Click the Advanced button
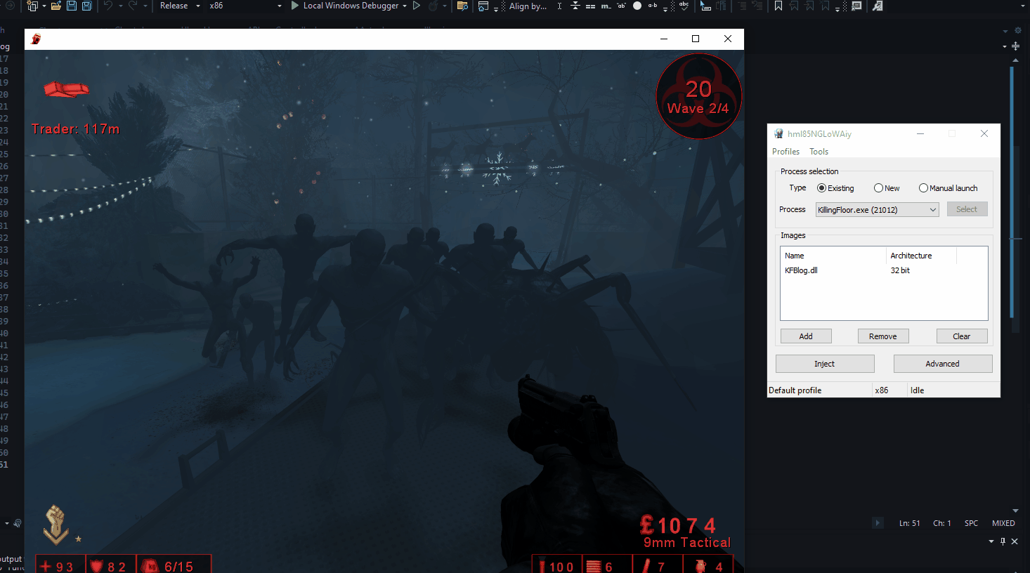Image resolution: width=1030 pixels, height=573 pixels. click(942, 364)
